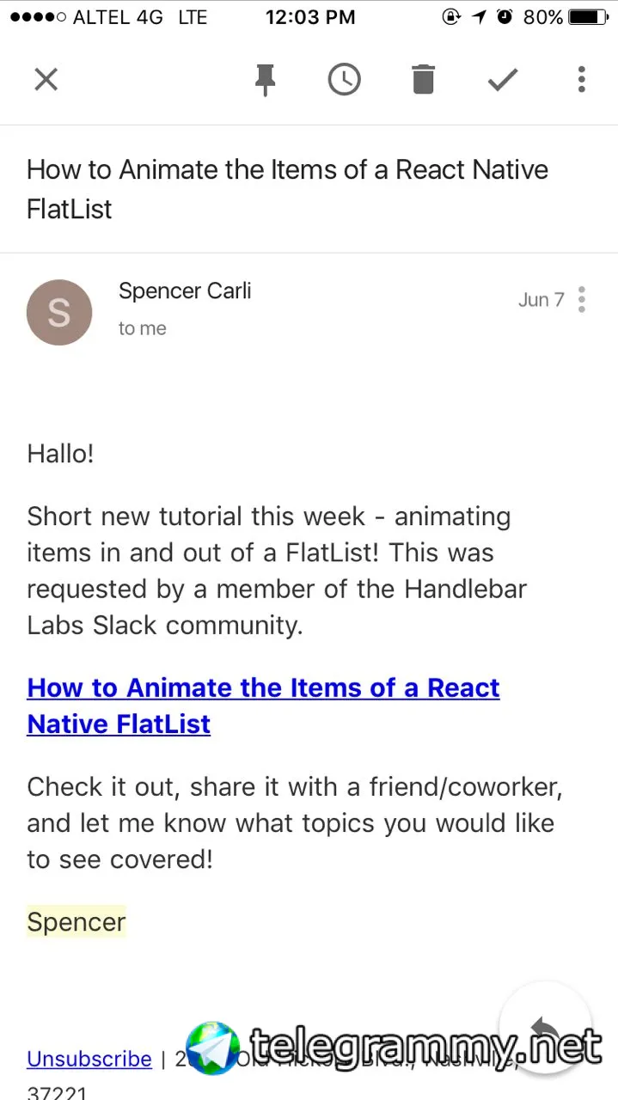Tap the alarm clock status icon
Viewport: 618px width, 1100px height.
pyautogui.click(x=505, y=17)
